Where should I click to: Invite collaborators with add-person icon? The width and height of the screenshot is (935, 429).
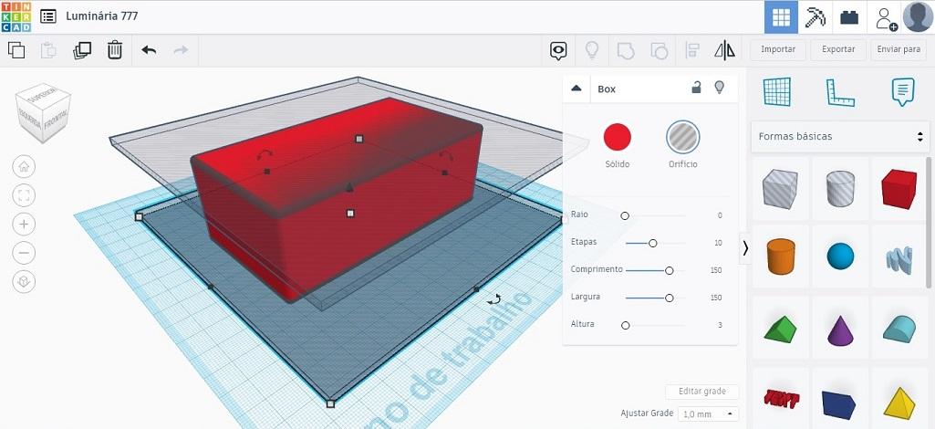[x=886, y=18]
